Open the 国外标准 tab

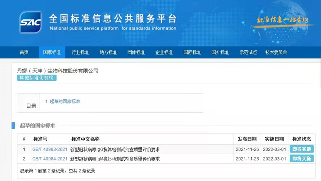tap(220, 52)
